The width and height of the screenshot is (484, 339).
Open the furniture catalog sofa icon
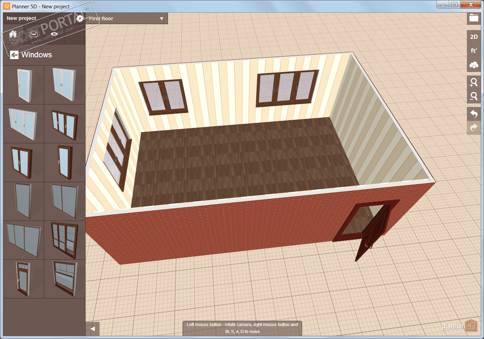[34, 34]
